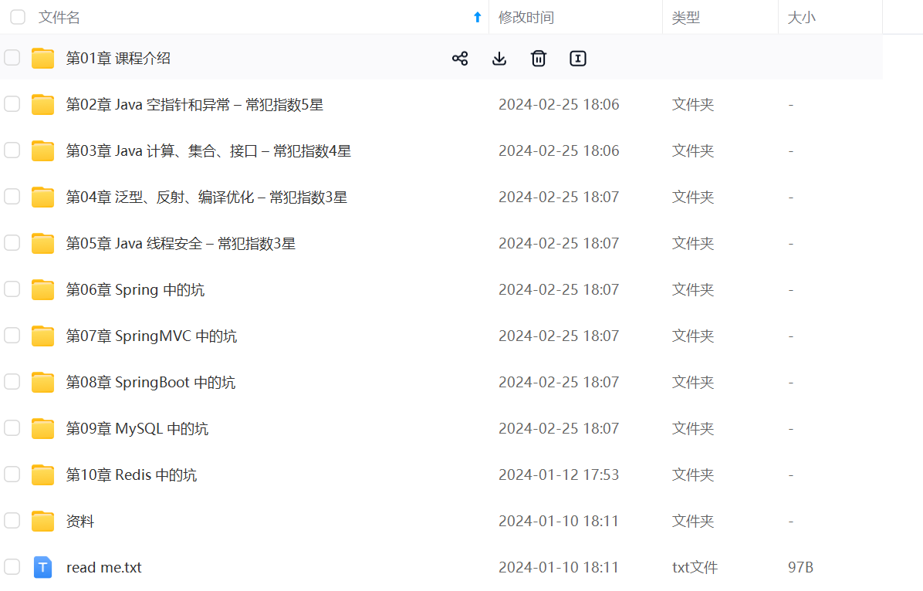Image resolution: width=923 pixels, height=591 pixels.
Task: Open folder icon for 第09章 MySQL 中的坑
Action: tap(43, 428)
